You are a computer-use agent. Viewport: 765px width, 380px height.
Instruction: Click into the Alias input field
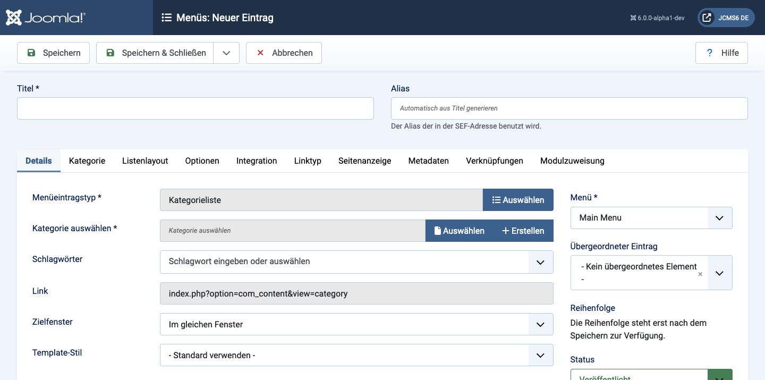click(569, 108)
